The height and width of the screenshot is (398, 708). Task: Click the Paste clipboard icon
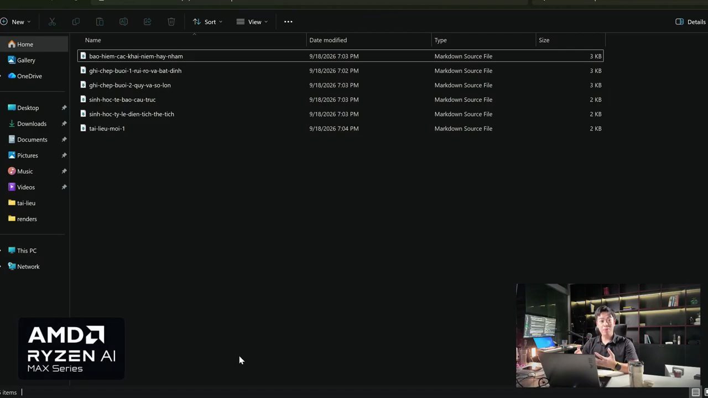pos(100,22)
